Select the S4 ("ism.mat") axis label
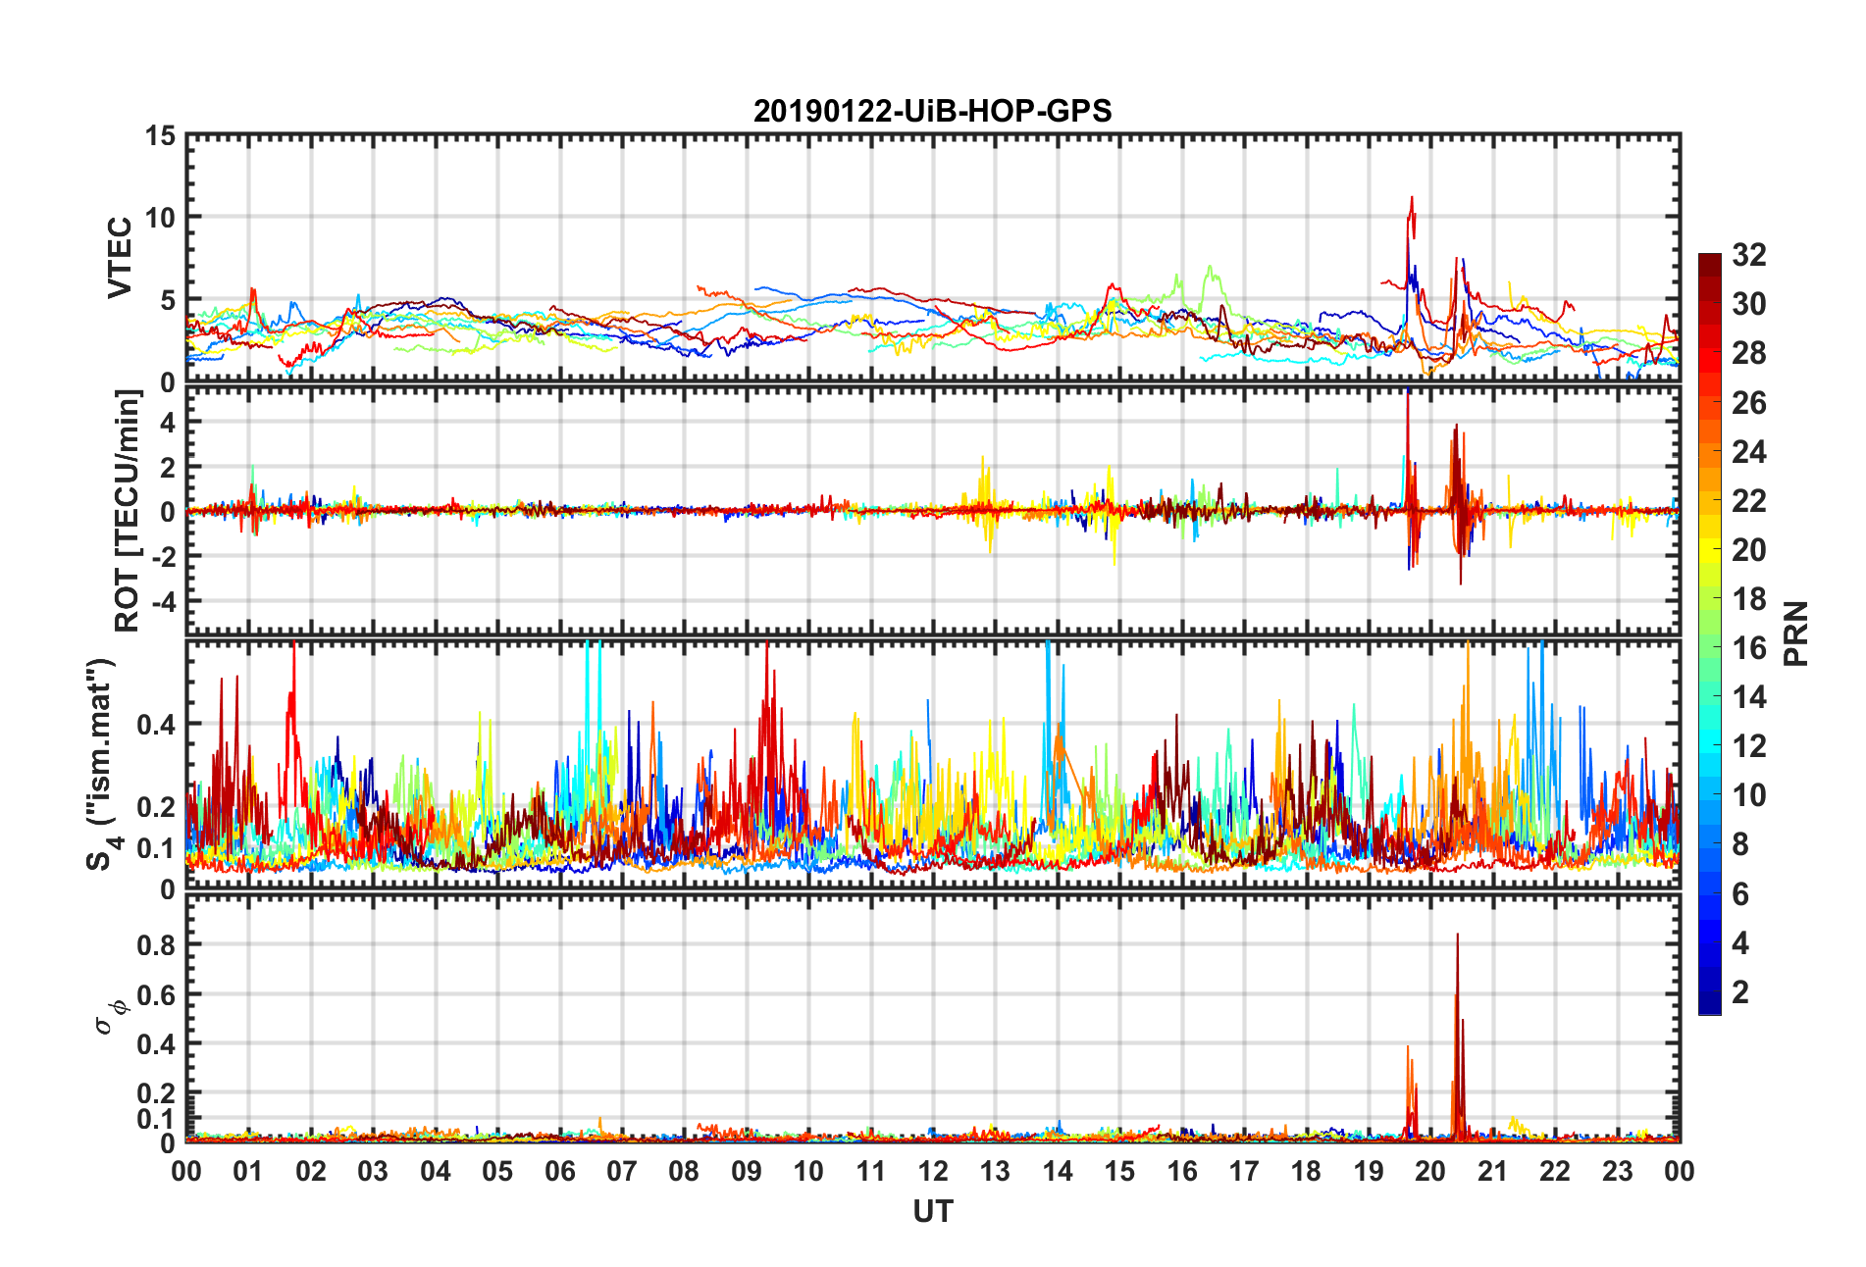Viewport: 1866px width, 1267px height. coord(101,765)
